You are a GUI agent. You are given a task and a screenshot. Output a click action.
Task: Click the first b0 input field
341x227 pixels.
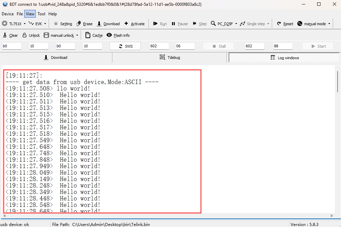[12, 46]
